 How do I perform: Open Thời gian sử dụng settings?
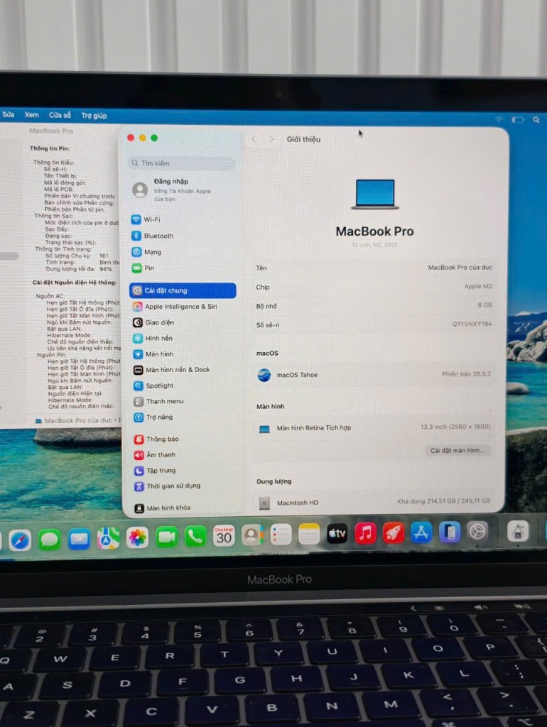coord(168,486)
